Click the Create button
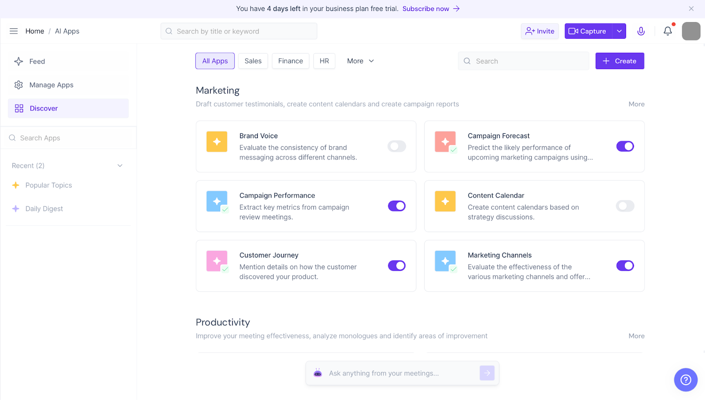Viewport: 705px width, 400px height. click(620, 61)
